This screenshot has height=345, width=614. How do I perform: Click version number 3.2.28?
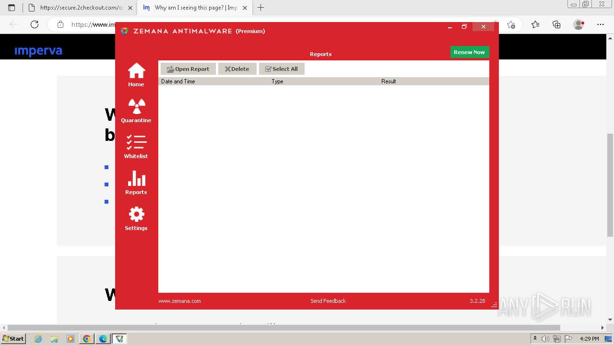477,301
